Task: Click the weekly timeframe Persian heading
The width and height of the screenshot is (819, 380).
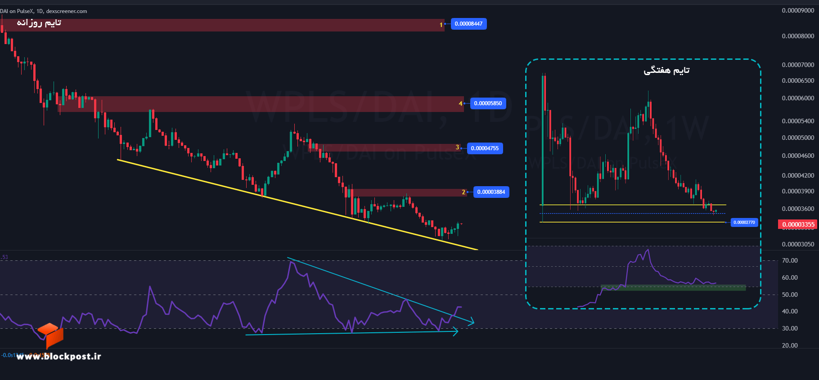Action: click(x=666, y=70)
